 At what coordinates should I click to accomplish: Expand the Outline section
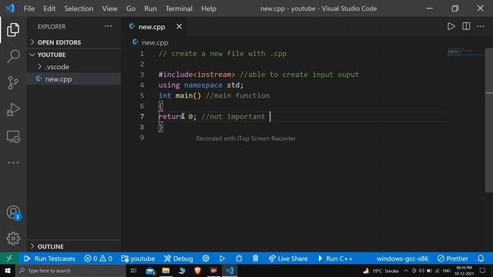[x=74, y=246]
